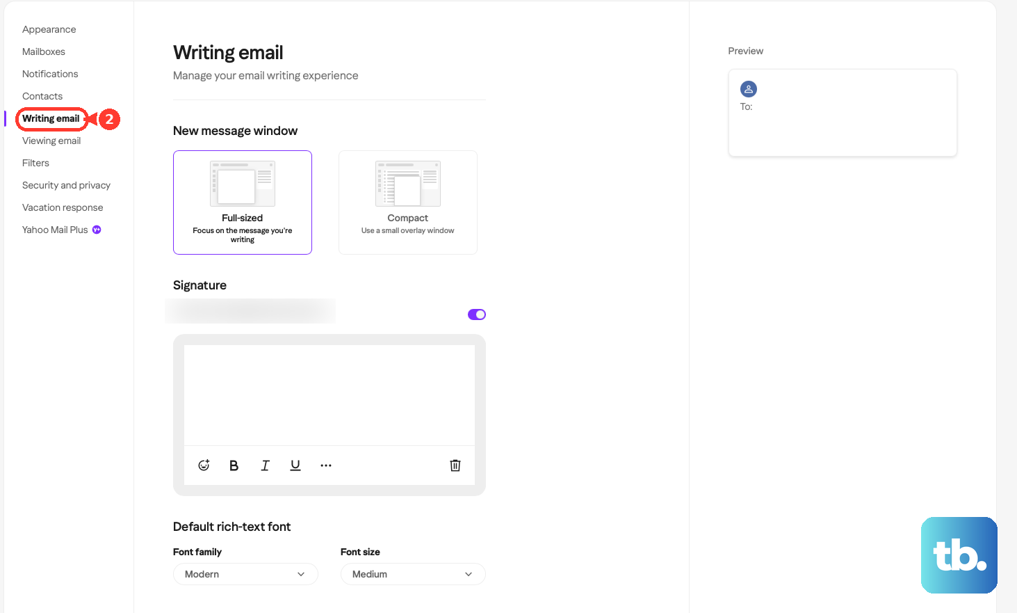The image size is (1017, 613).
Task: Disable the signature toggle switch
Action: pyautogui.click(x=477, y=315)
